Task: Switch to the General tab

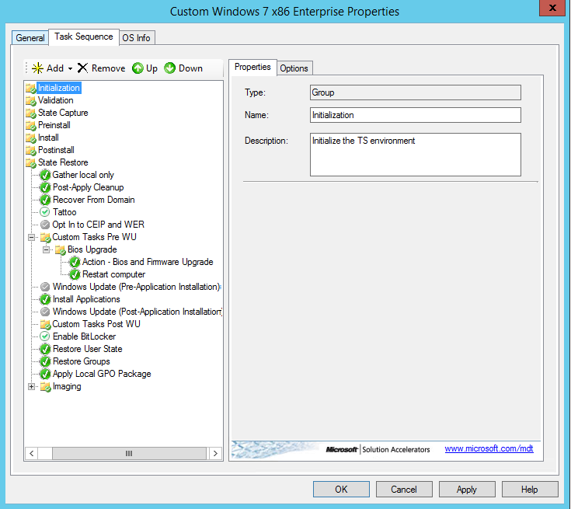Action: pos(30,38)
